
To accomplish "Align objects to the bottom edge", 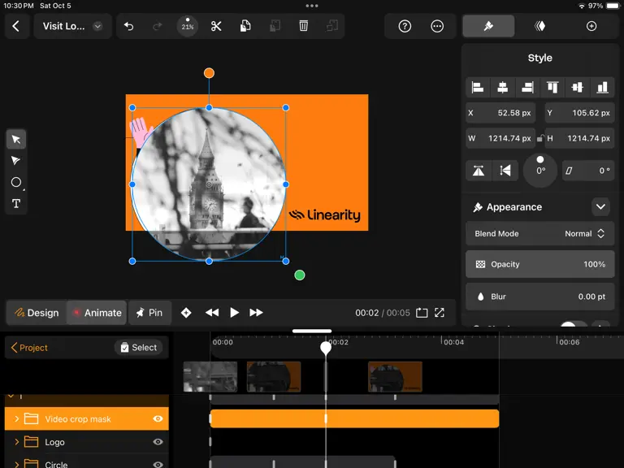I will click(x=603, y=87).
